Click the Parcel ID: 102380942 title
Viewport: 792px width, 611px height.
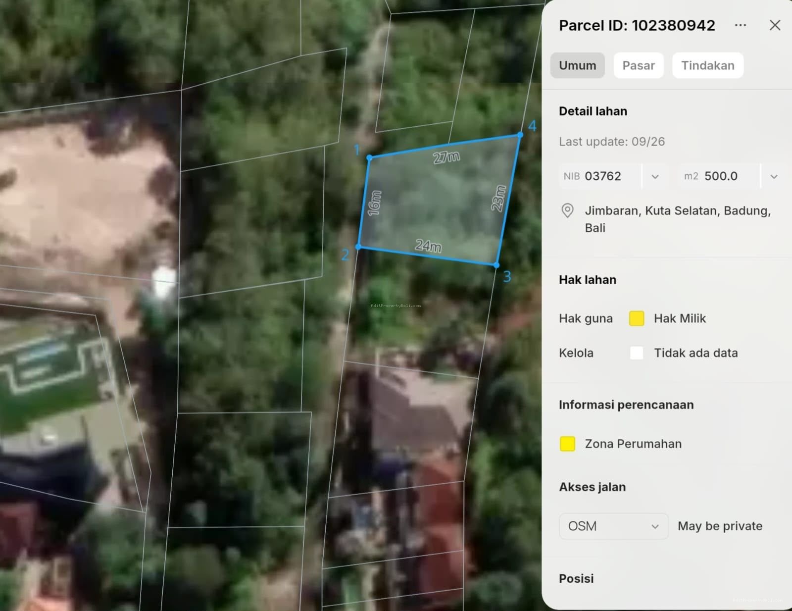coord(637,25)
